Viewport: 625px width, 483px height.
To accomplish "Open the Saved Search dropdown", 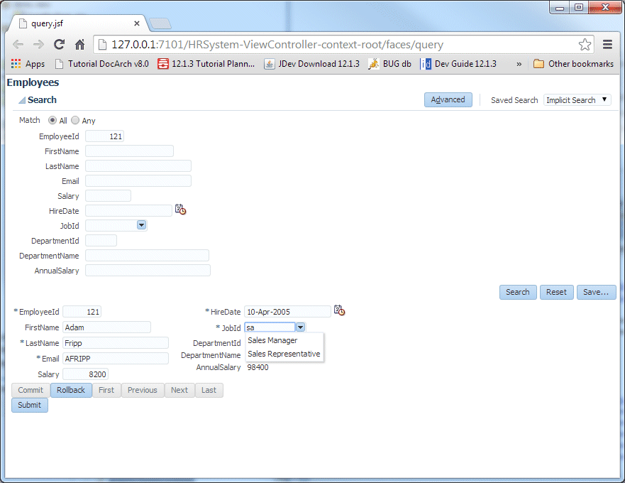I will (577, 99).
